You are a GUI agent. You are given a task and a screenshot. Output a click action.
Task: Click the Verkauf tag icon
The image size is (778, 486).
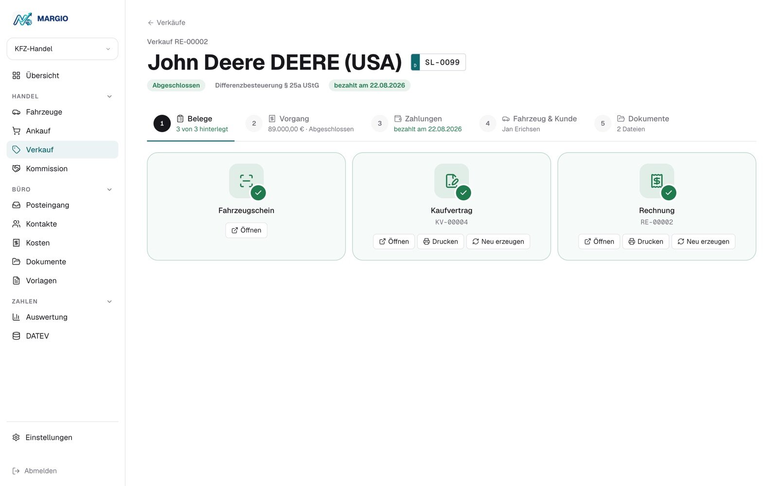point(17,150)
